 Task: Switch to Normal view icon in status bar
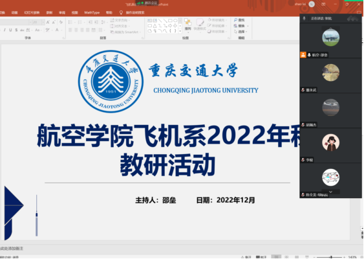click(276, 257)
